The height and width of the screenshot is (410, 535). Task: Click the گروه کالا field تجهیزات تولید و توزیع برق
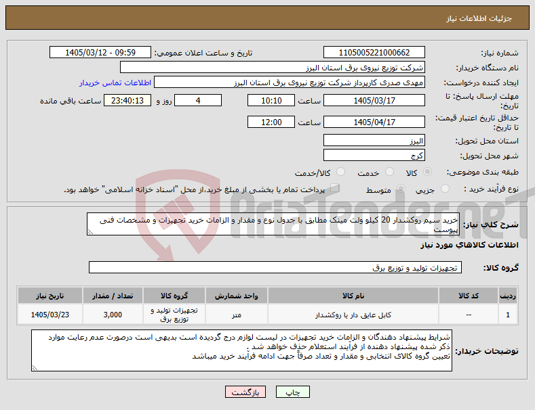point(275,268)
